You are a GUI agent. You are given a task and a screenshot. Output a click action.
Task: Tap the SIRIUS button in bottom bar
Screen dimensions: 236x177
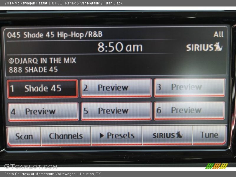click(x=167, y=135)
